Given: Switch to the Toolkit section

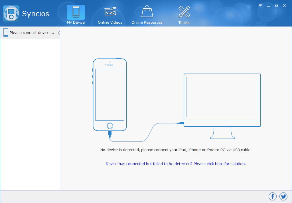Looking at the screenshot, I should [184, 14].
